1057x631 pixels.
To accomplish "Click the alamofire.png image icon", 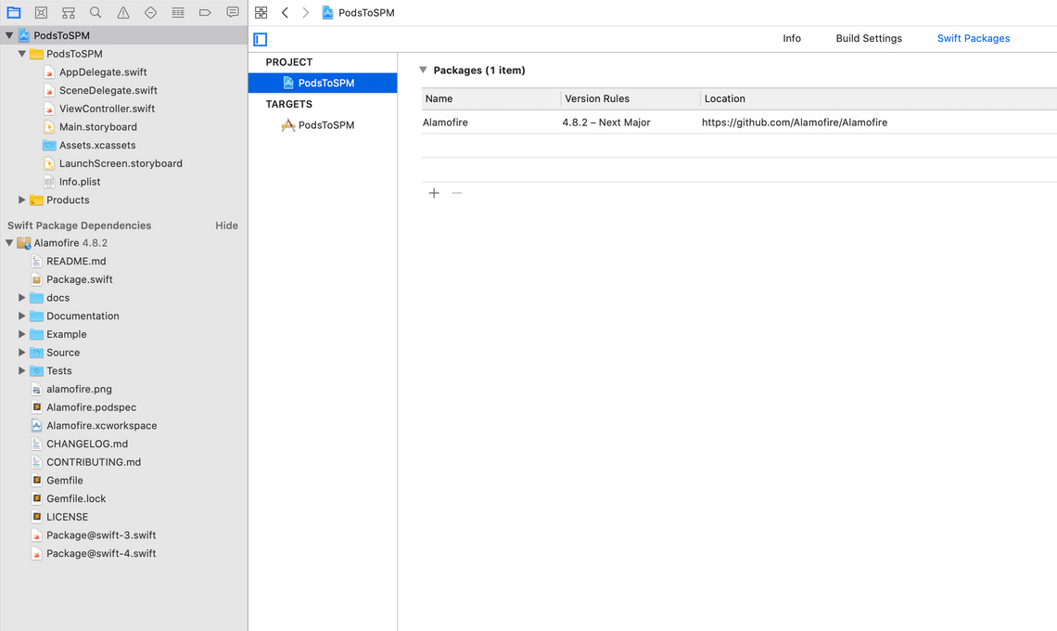I will tap(36, 389).
